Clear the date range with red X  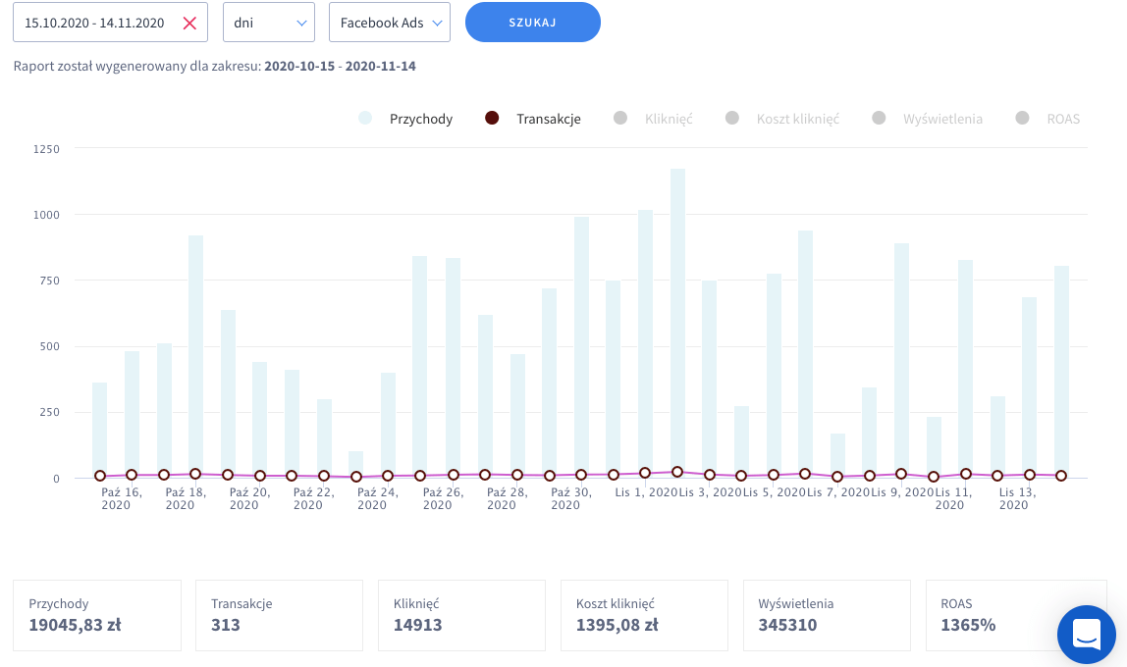pyautogui.click(x=189, y=23)
